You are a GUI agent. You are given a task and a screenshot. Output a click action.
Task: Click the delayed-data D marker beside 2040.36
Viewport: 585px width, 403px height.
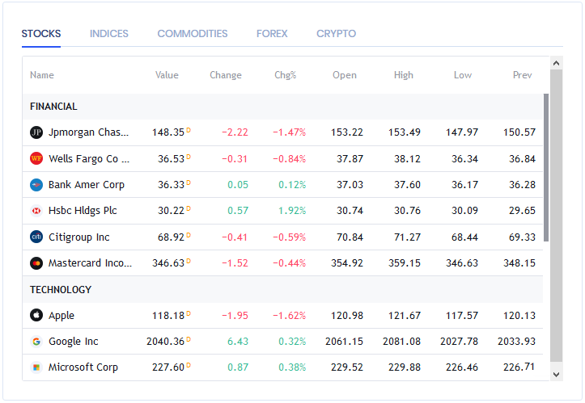pos(189,339)
